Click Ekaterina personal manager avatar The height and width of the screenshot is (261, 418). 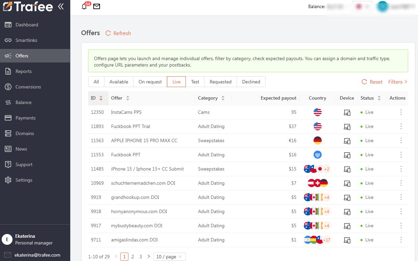(x=7, y=239)
